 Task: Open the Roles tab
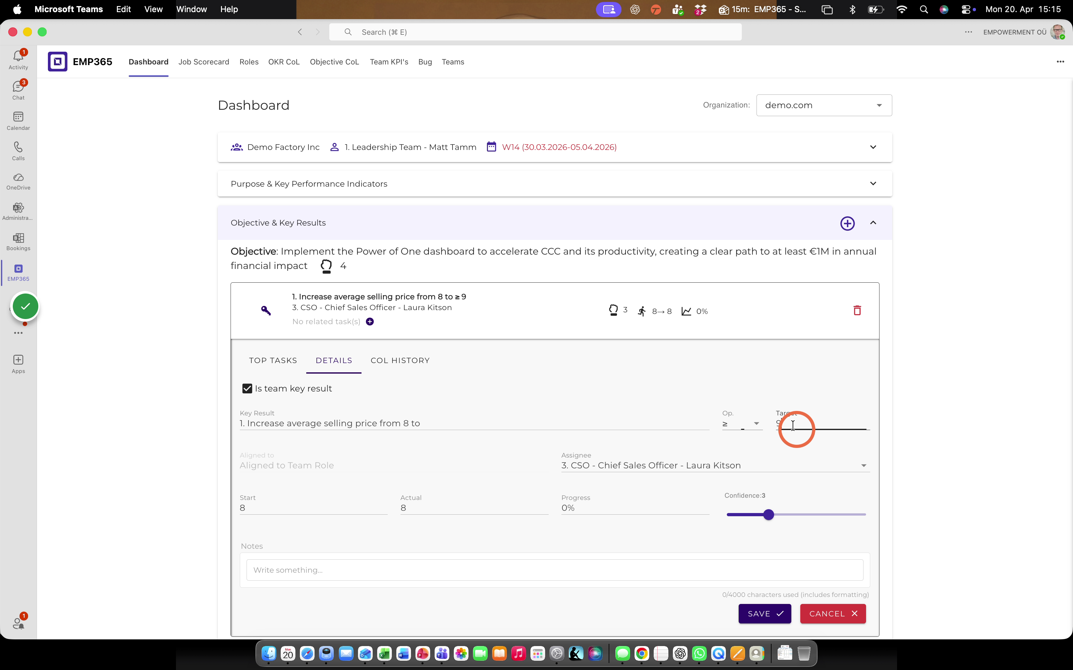coord(249,62)
